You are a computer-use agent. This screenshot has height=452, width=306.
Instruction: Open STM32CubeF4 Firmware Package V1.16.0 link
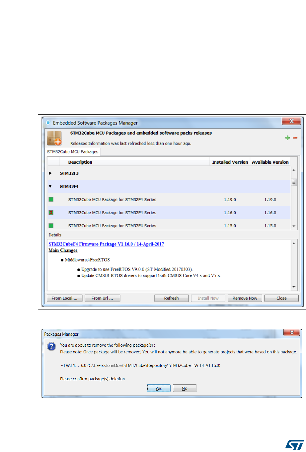pyautogui.click(x=106, y=244)
